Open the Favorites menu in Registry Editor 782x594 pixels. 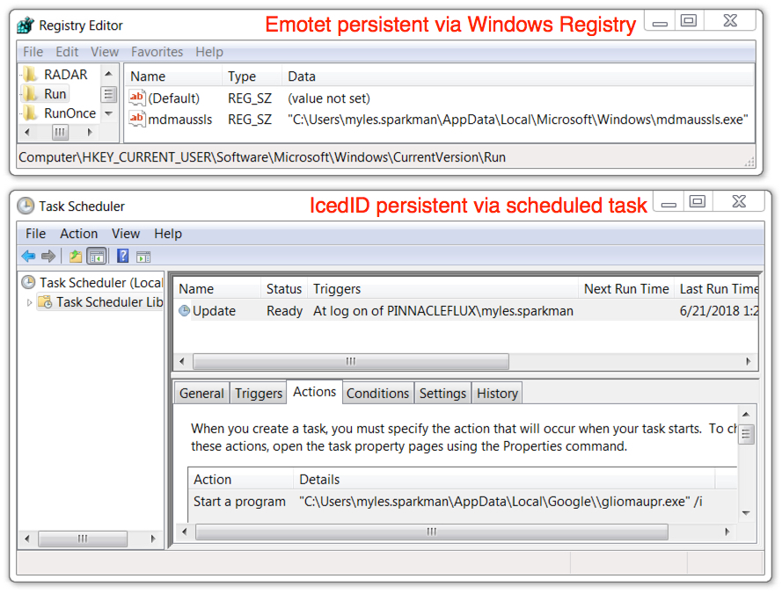point(157,52)
